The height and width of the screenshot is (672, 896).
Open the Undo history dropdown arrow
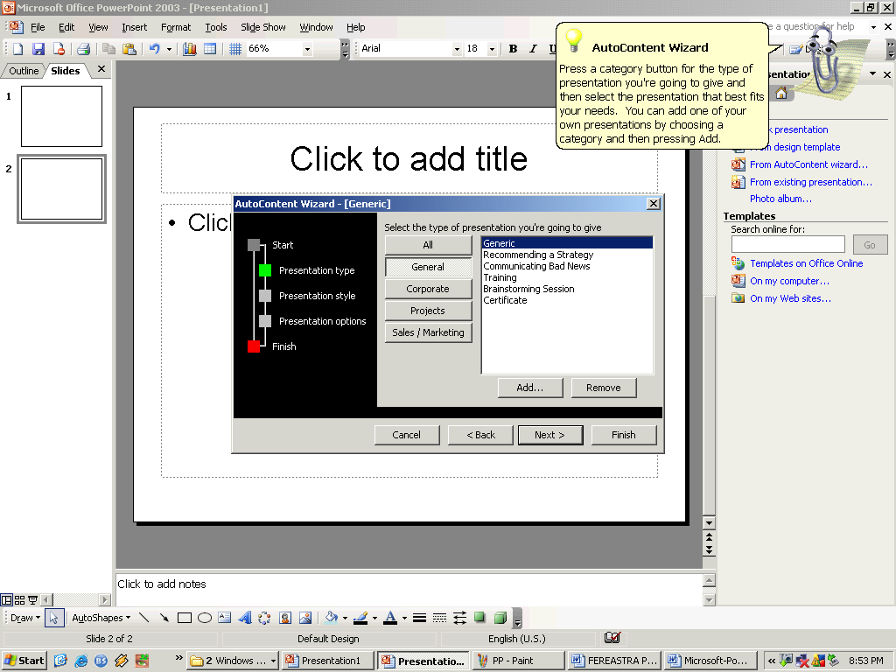169,49
